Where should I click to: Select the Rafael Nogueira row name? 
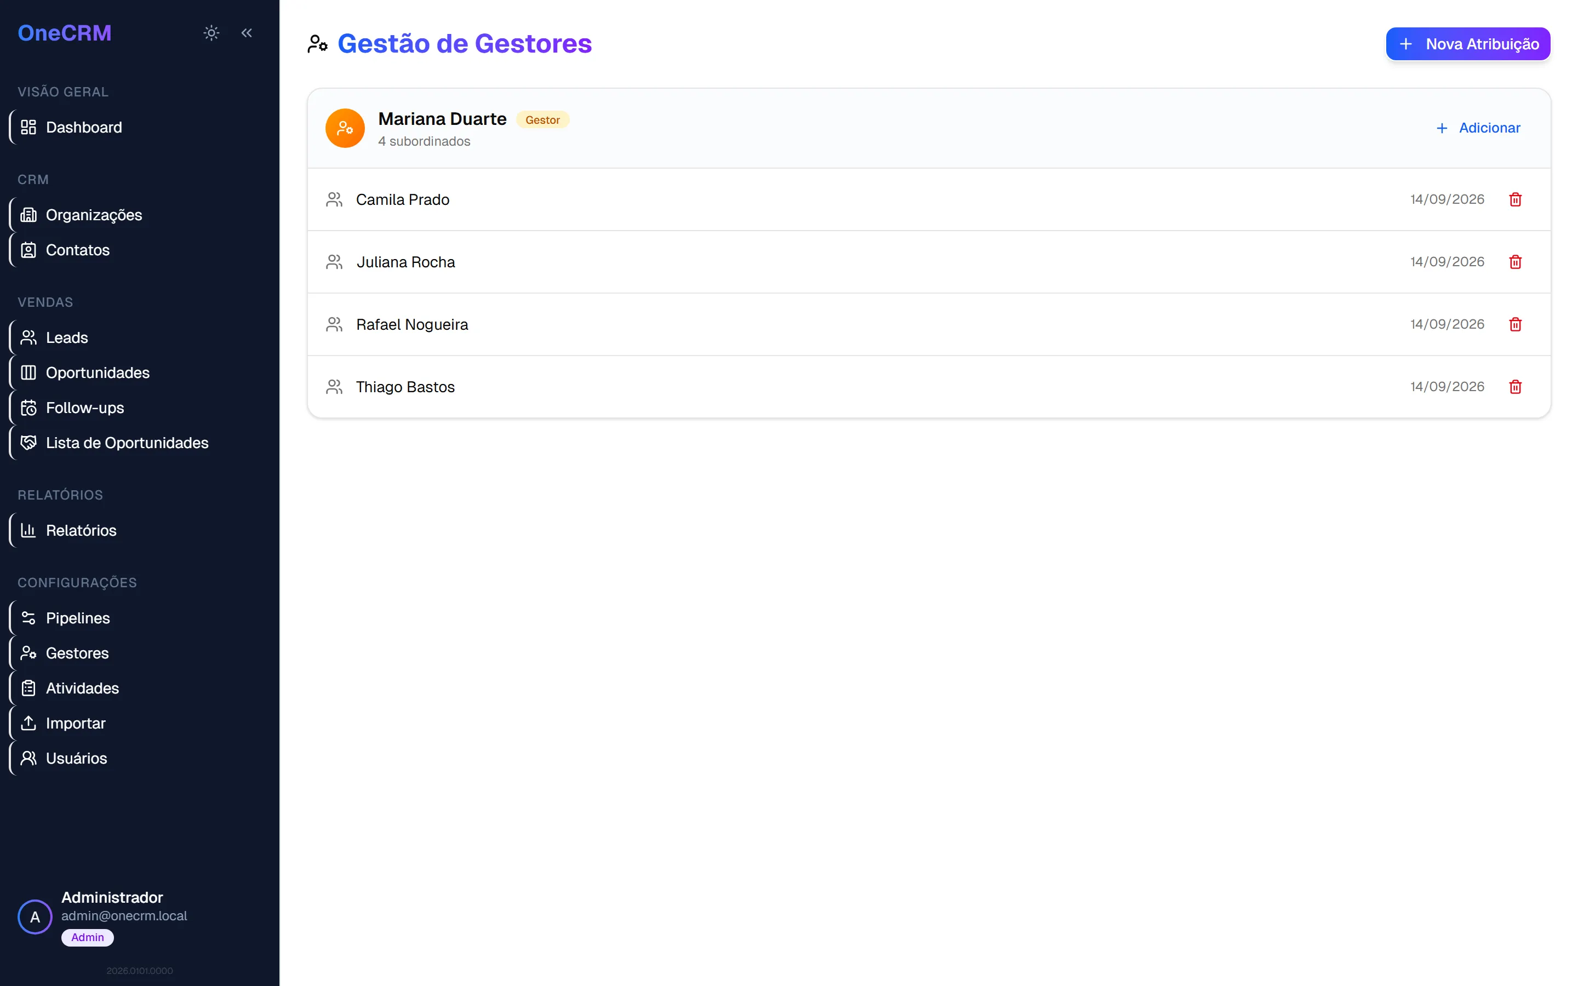(412, 324)
